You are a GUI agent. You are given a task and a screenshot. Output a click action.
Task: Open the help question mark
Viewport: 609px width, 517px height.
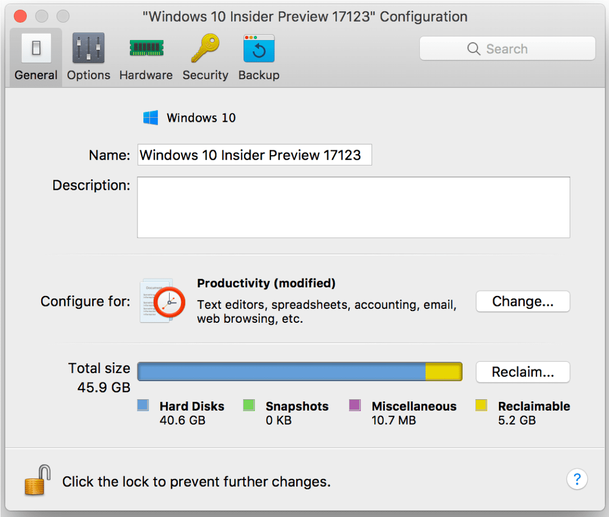pyautogui.click(x=577, y=479)
